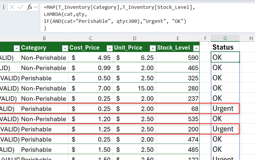This screenshot has height=160, width=255.
Task: Select column E header
Action: pos(178,38)
